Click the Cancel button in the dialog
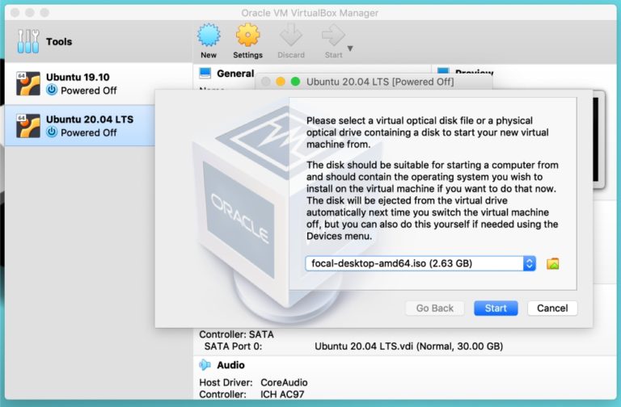This screenshot has width=621, height=407. (x=552, y=308)
